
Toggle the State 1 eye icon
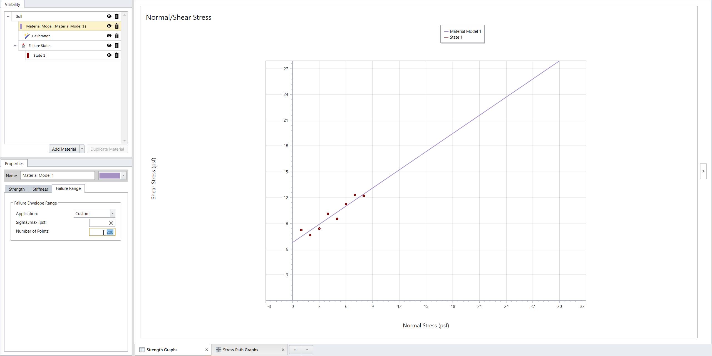(109, 55)
